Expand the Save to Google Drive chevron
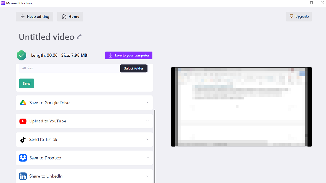The width and height of the screenshot is (326, 183). coord(148,103)
